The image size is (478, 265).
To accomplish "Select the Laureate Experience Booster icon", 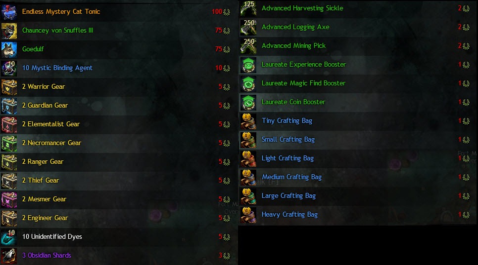I will [x=248, y=65].
